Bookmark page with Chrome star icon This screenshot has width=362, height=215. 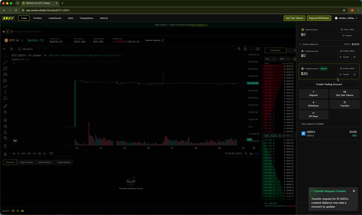click(344, 10)
